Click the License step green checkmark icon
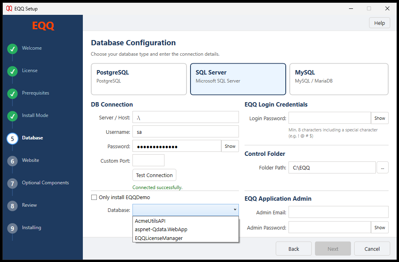Image resolution: width=399 pixels, height=262 pixels. [12, 71]
